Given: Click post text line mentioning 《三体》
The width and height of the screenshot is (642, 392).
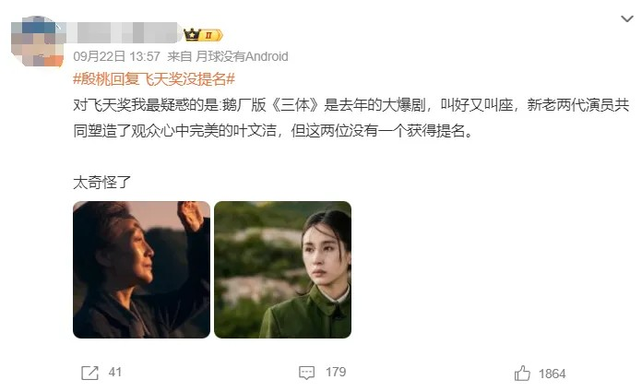Looking at the screenshot, I should (351, 105).
